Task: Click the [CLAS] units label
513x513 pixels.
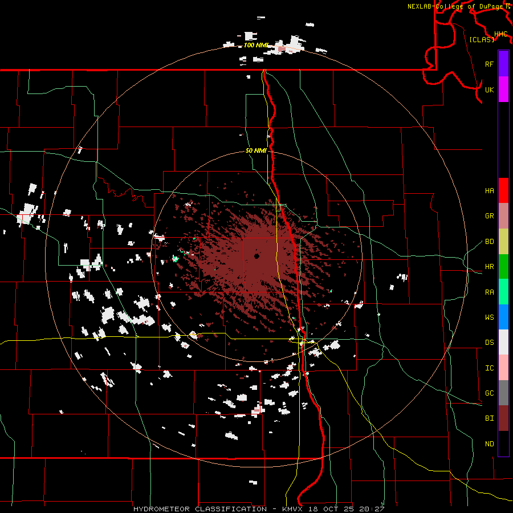Action: pos(482,39)
